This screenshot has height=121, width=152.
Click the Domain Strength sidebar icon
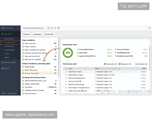pyautogui.click(x=2, y=62)
